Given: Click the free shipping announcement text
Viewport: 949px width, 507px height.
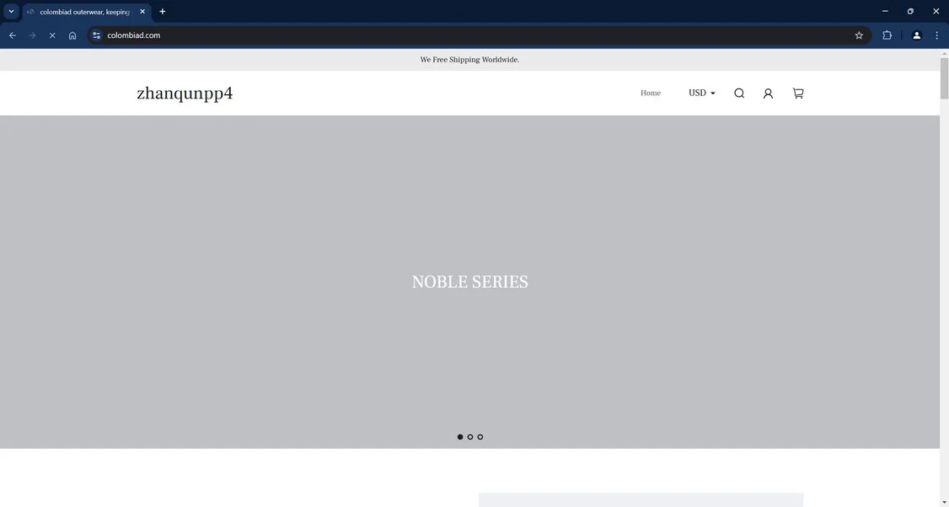Looking at the screenshot, I should (x=469, y=60).
